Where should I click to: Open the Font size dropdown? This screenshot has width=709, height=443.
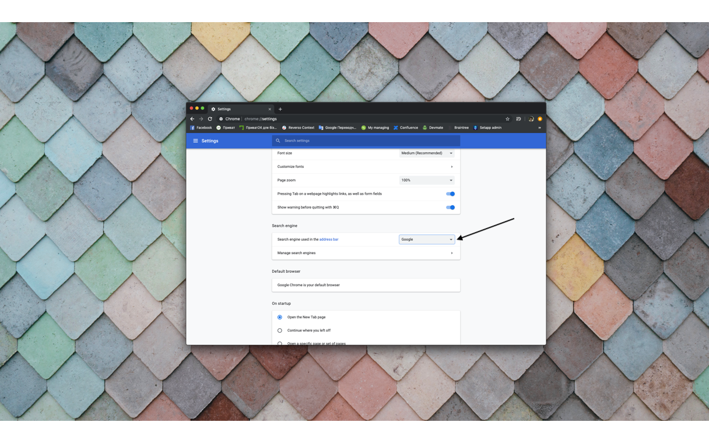pos(426,153)
